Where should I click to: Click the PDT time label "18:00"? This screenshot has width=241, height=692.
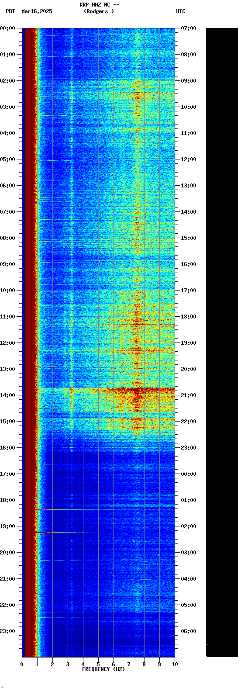click(7, 500)
